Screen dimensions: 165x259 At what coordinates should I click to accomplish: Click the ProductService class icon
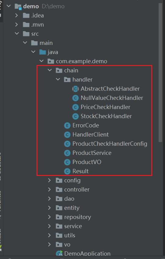[x=67, y=153]
